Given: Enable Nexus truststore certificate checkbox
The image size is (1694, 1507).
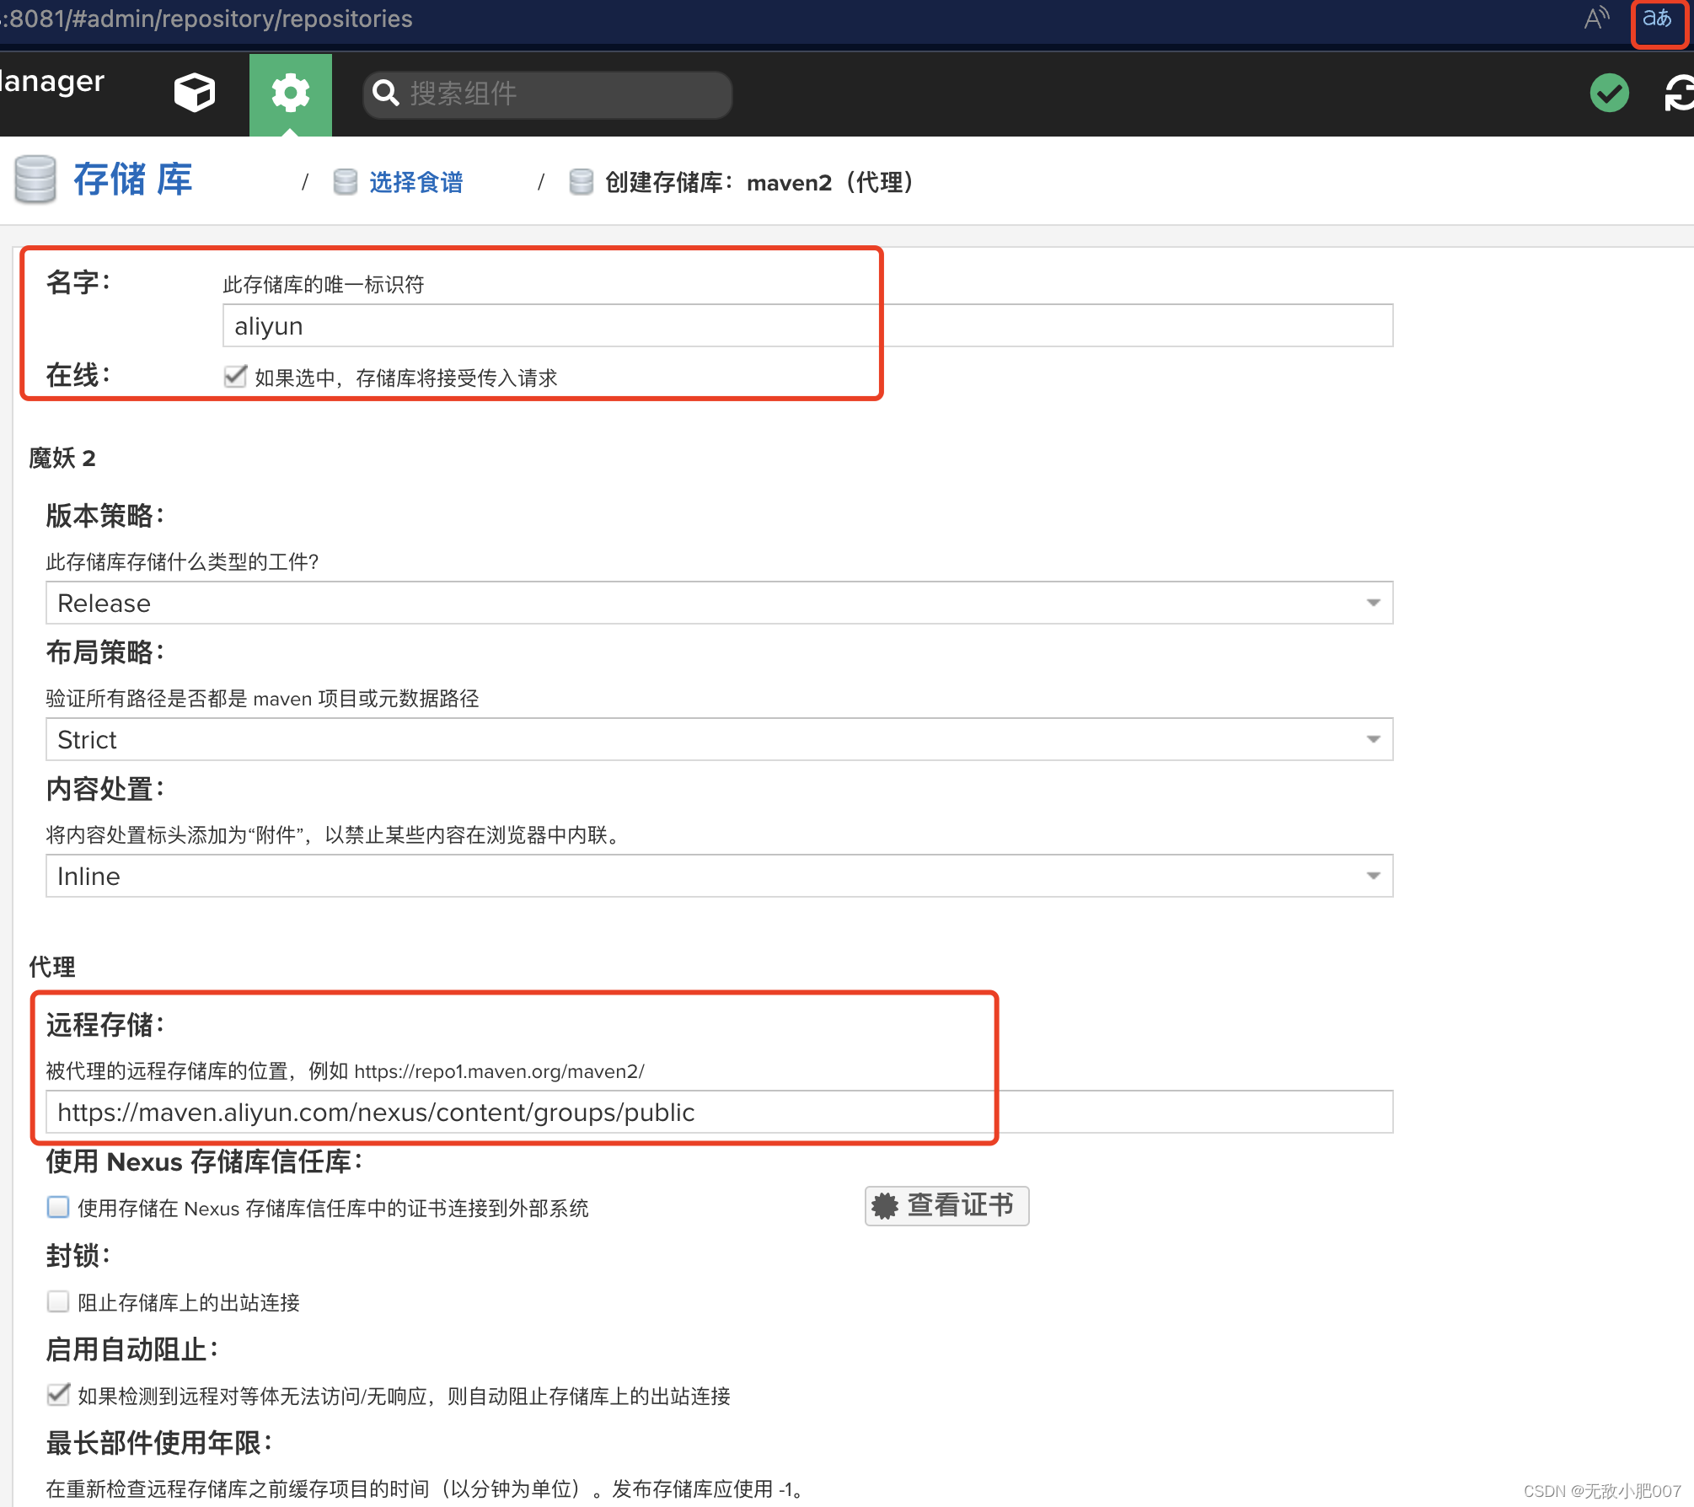Looking at the screenshot, I should coord(58,1207).
